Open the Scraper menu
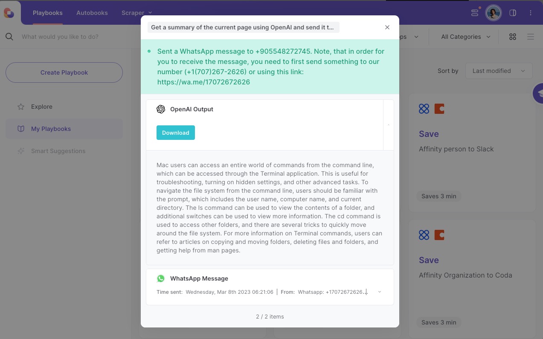 coord(136,13)
